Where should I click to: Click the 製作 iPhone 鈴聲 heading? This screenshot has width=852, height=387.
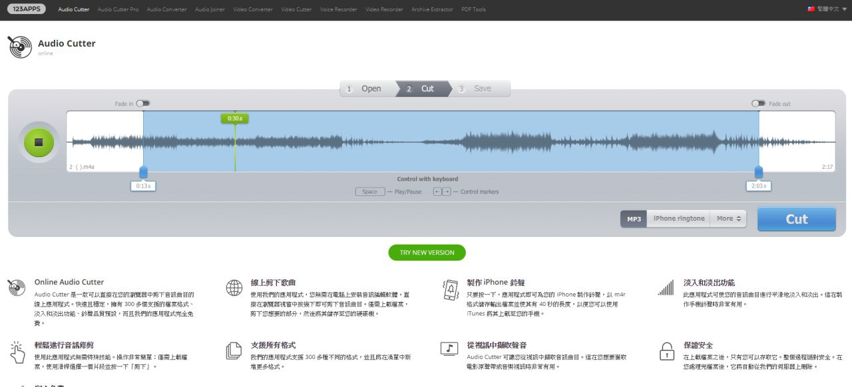coord(496,282)
